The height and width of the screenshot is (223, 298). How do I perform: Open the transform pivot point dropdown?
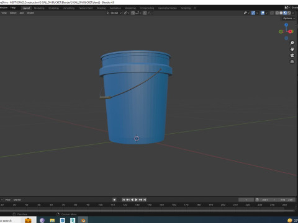[x=127, y=13]
